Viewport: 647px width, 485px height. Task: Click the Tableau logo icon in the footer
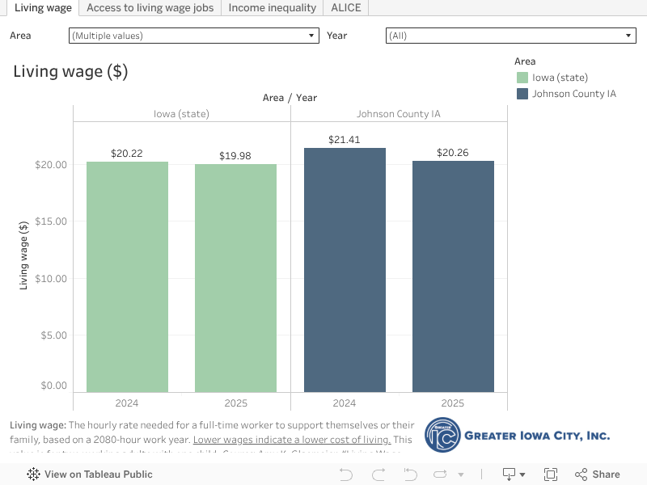34,474
